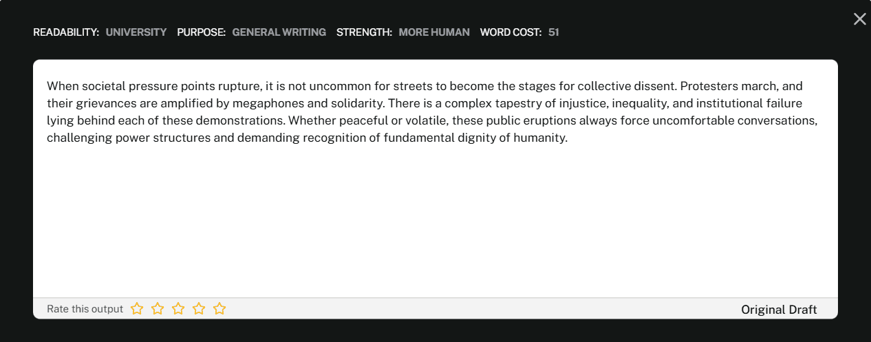Click the GENERAL WRITING purpose value
Image resolution: width=871 pixels, height=342 pixels.
coord(279,32)
